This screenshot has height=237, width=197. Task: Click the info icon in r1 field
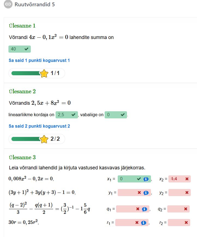(x=144, y=223)
